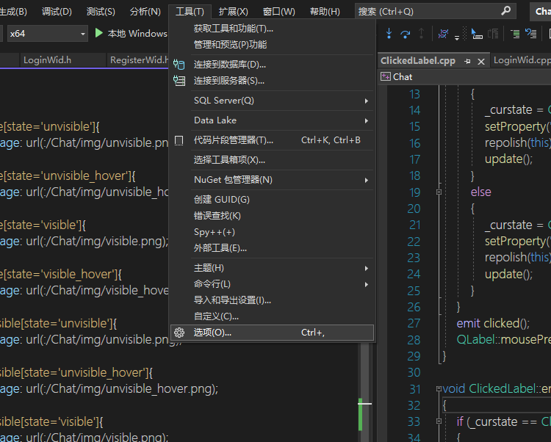The height and width of the screenshot is (442, 551).
Task: Click the Step Out debug icon
Action: pyautogui.click(x=421, y=33)
